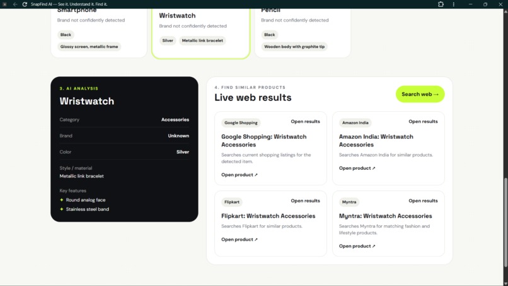Screen dimensions: 508x286
Task: Click the Unknown brand value
Action: click(x=178, y=136)
